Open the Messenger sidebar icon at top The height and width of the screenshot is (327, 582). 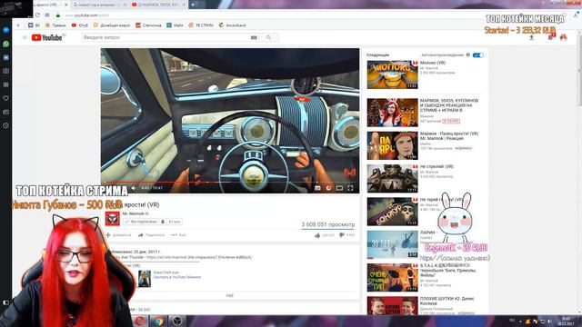click(6, 30)
